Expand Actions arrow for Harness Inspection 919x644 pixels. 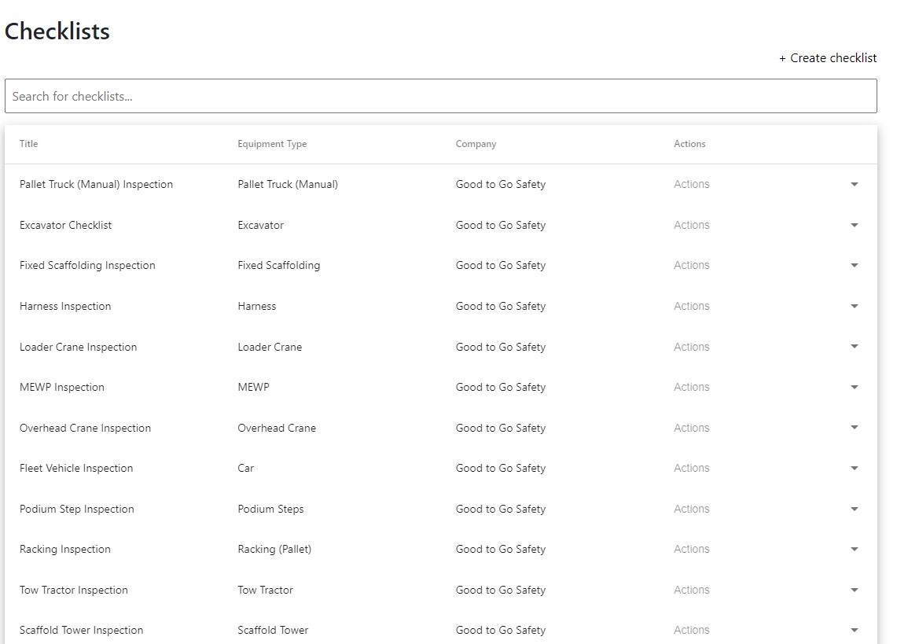tap(854, 306)
